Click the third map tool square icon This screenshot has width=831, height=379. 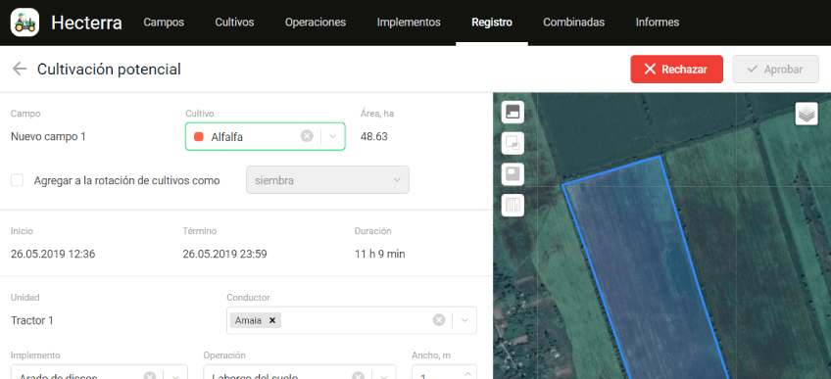pos(513,174)
